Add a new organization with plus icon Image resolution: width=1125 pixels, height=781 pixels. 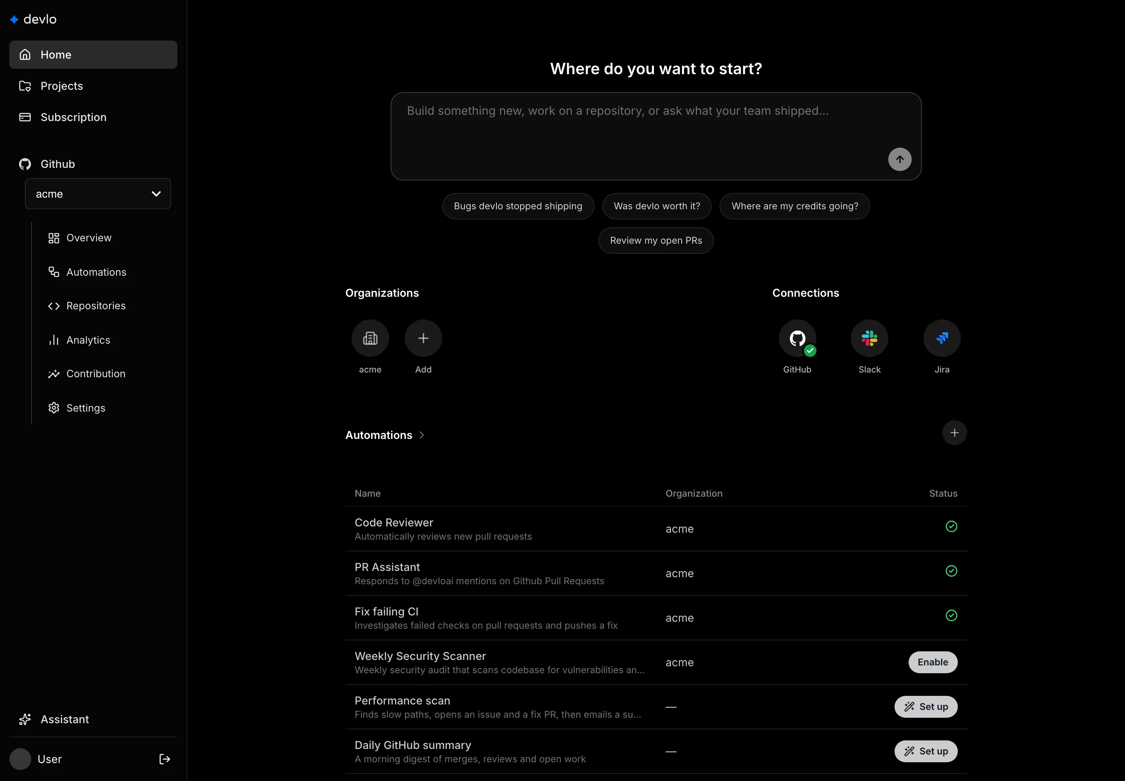[x=423, y=338]
